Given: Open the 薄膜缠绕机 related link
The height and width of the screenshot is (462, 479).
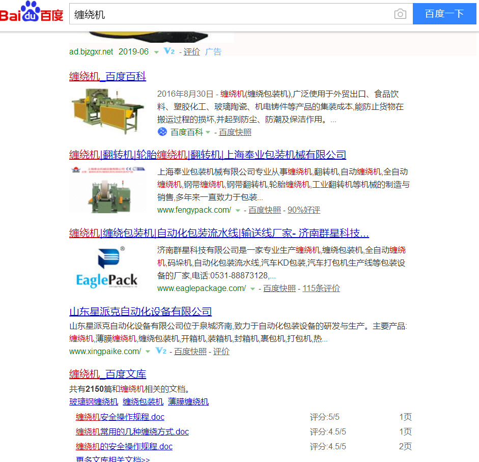Looking at the screenshot, I should pos(188,401).
